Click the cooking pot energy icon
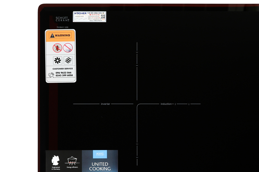259x172 pixels. 72,161
